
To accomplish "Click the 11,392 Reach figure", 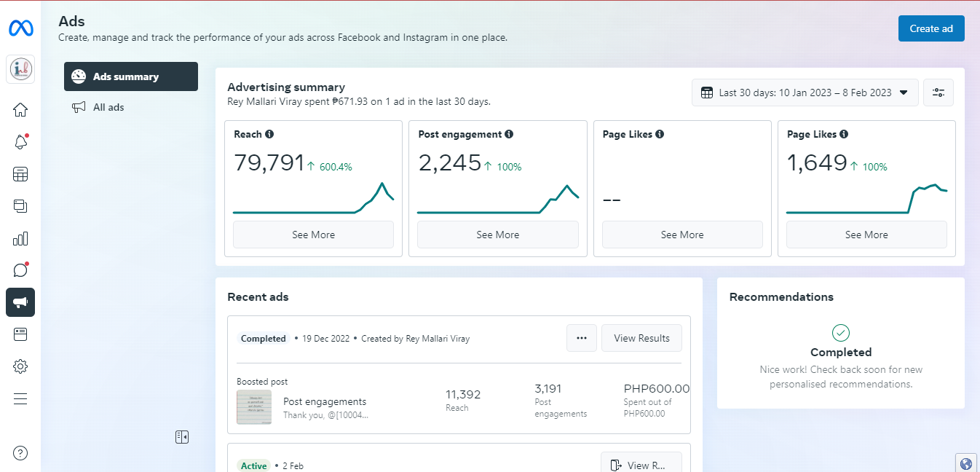I will point(463,394).
